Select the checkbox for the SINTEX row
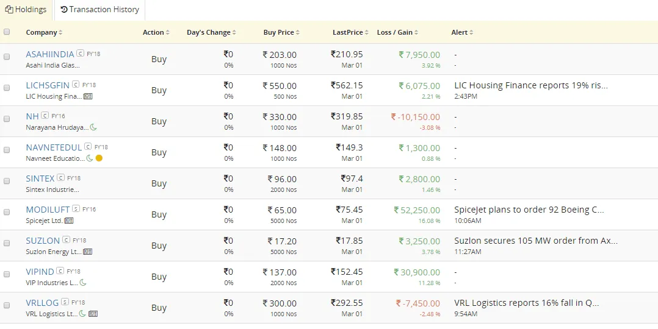 7,181
